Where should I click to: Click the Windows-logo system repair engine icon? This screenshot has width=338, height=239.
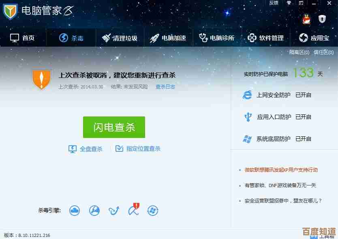pos(153,211)
